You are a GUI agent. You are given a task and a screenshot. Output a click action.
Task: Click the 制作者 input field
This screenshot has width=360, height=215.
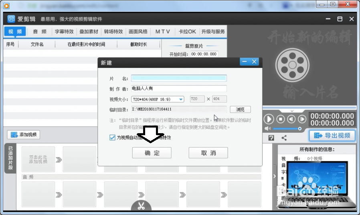coord(179,88)
